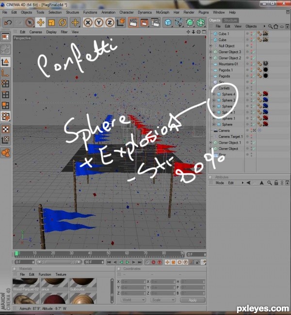Open viewport Cameras menu
This screenshot has height=315, width=291.
point(35,32)
